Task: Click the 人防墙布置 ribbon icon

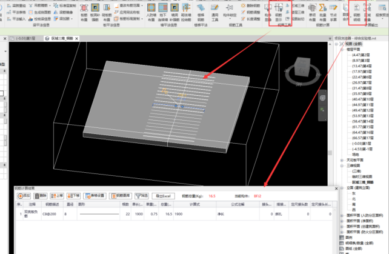Action: 151,7
